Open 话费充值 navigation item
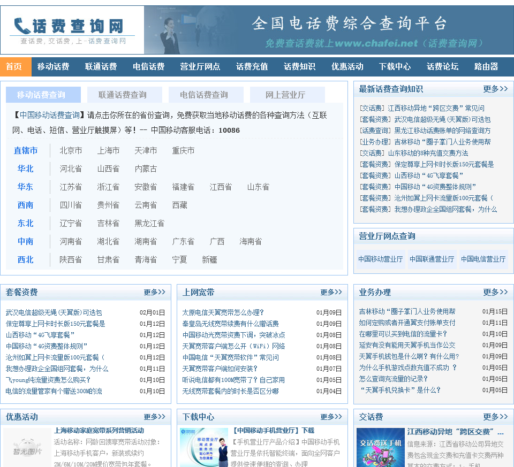The image size is (514, 467). point(252,67)
